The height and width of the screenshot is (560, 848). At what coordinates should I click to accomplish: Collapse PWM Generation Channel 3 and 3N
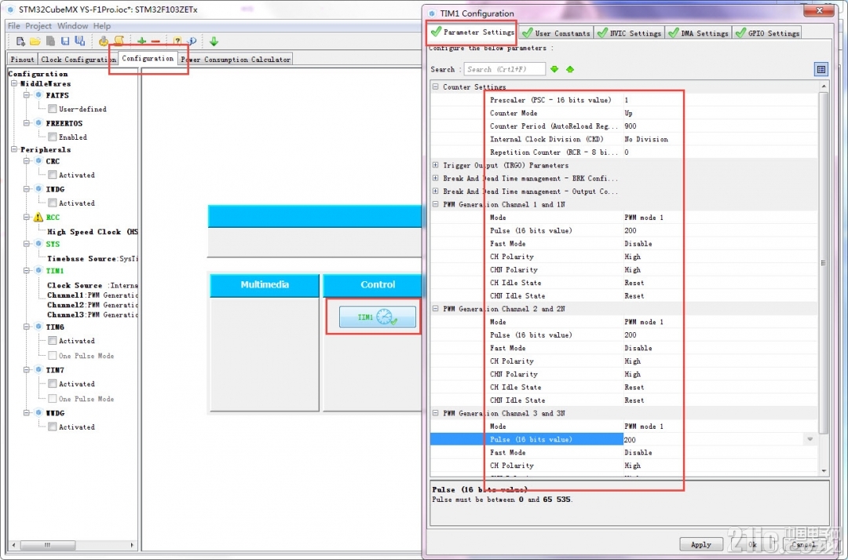coord(435,413)
